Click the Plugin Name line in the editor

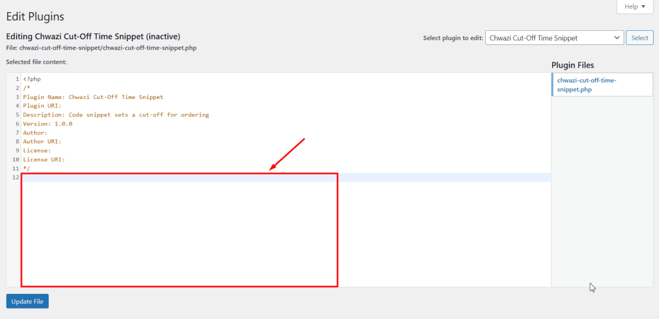(x=93, y=97)
